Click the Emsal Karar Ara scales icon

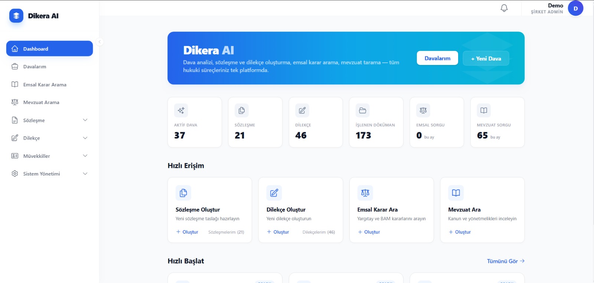point(365,193)
